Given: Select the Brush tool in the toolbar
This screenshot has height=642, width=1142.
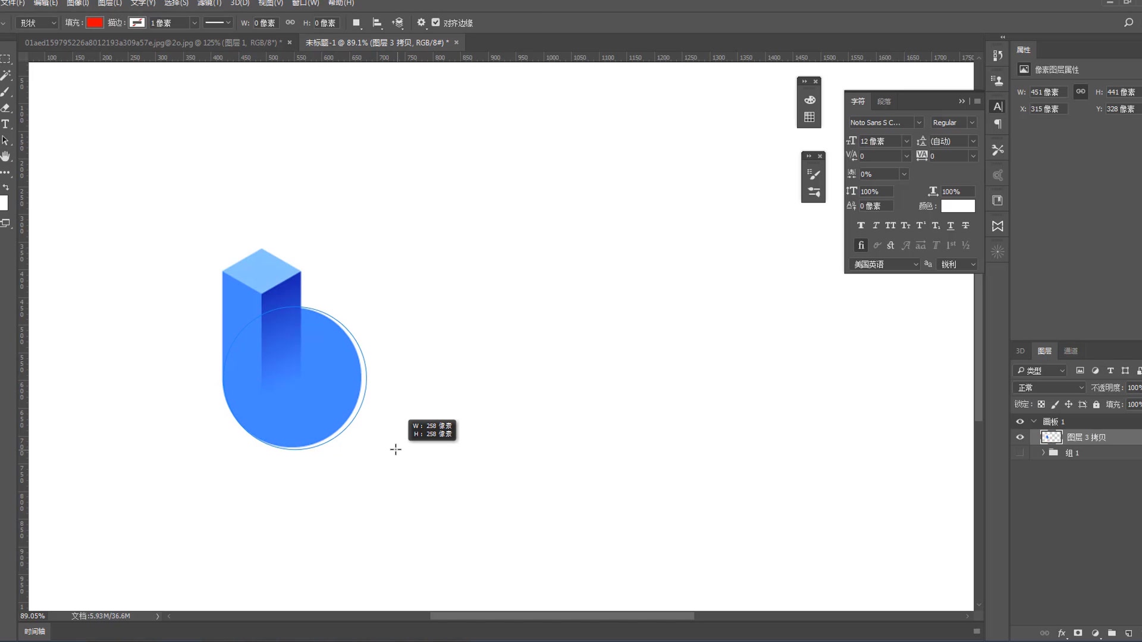Looking at the screenshot, I should click(x=5, y=92).
